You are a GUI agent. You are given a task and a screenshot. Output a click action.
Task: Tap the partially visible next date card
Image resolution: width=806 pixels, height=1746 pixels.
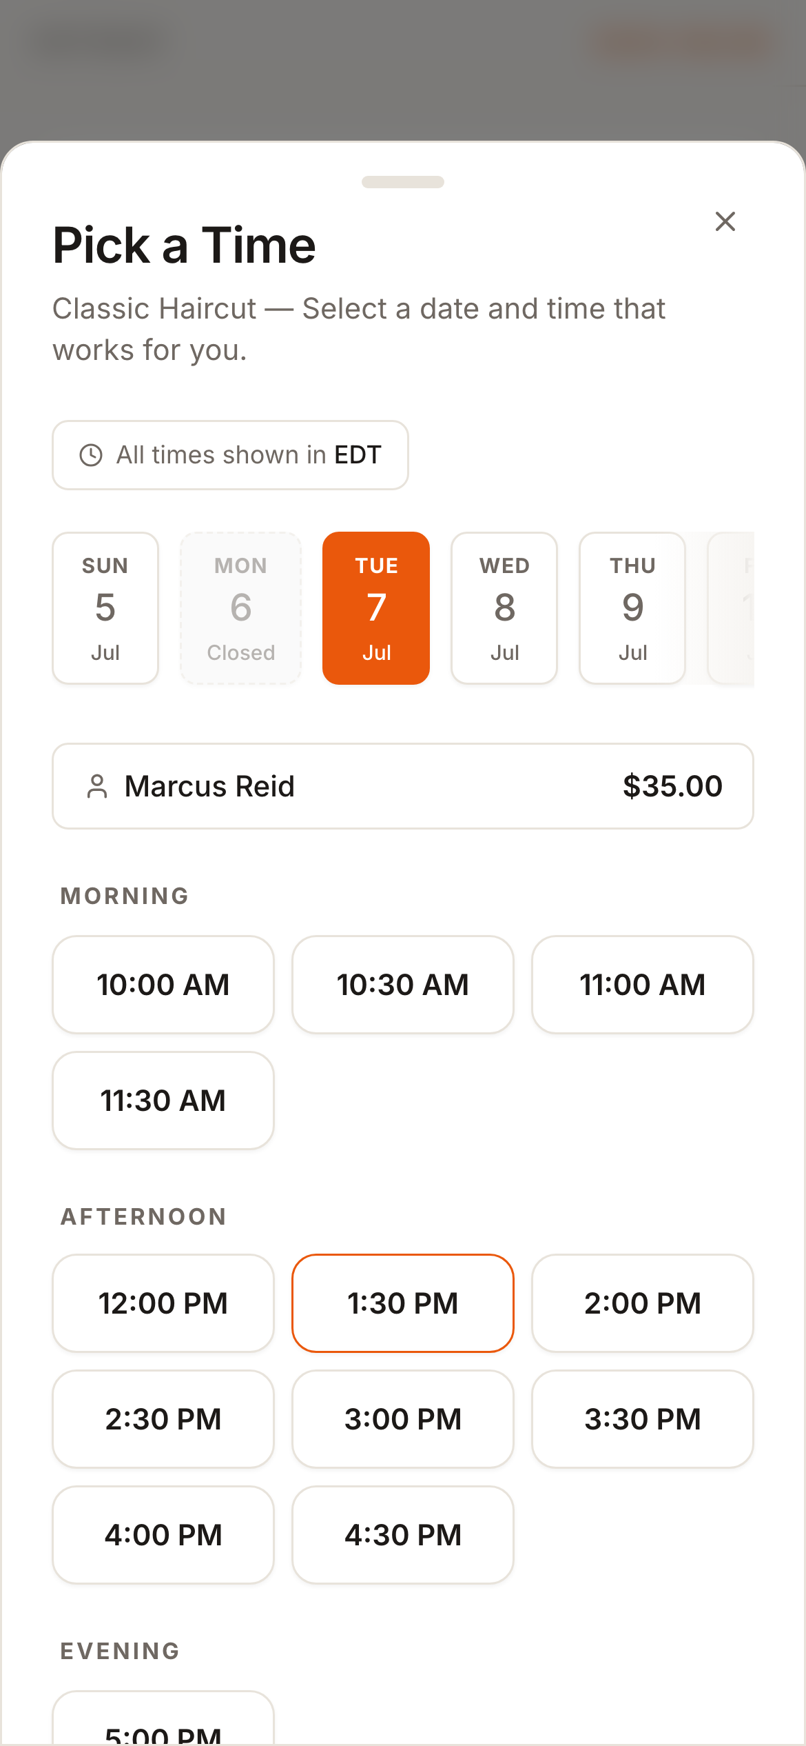pyautogui.click(x=732, y=608)
